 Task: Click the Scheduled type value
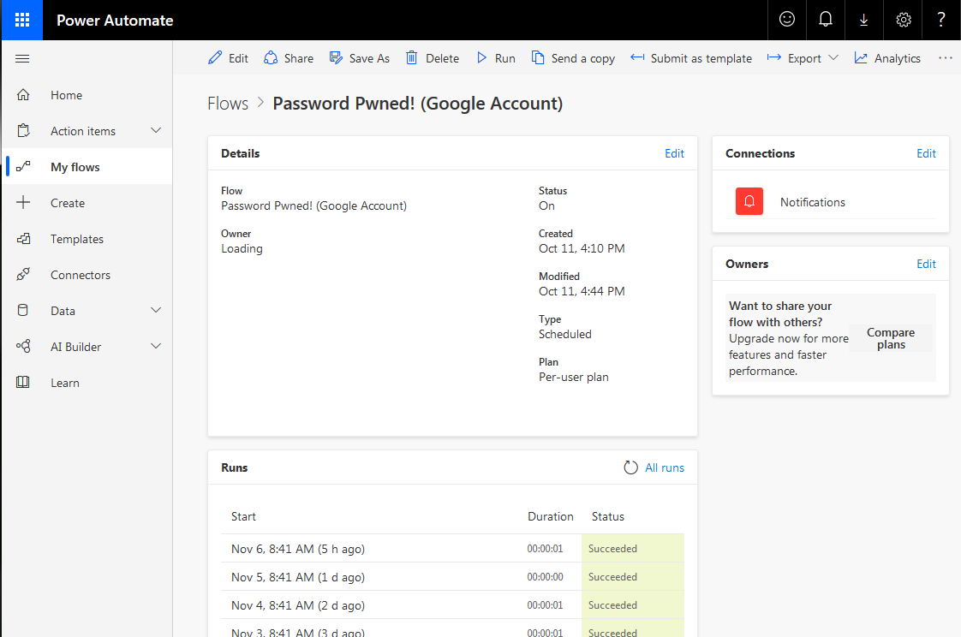click(565, 335)
